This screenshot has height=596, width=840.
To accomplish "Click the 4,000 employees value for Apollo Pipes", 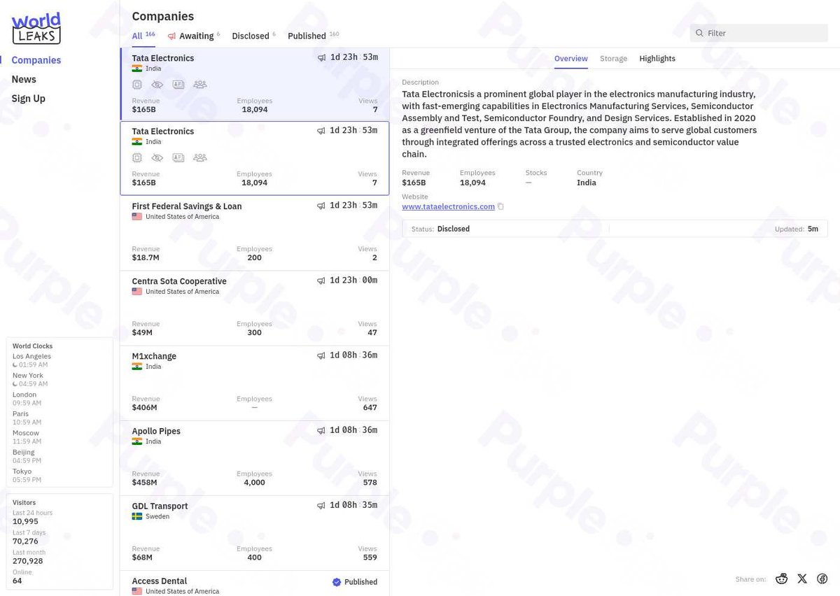I will (x=254, y=483).
